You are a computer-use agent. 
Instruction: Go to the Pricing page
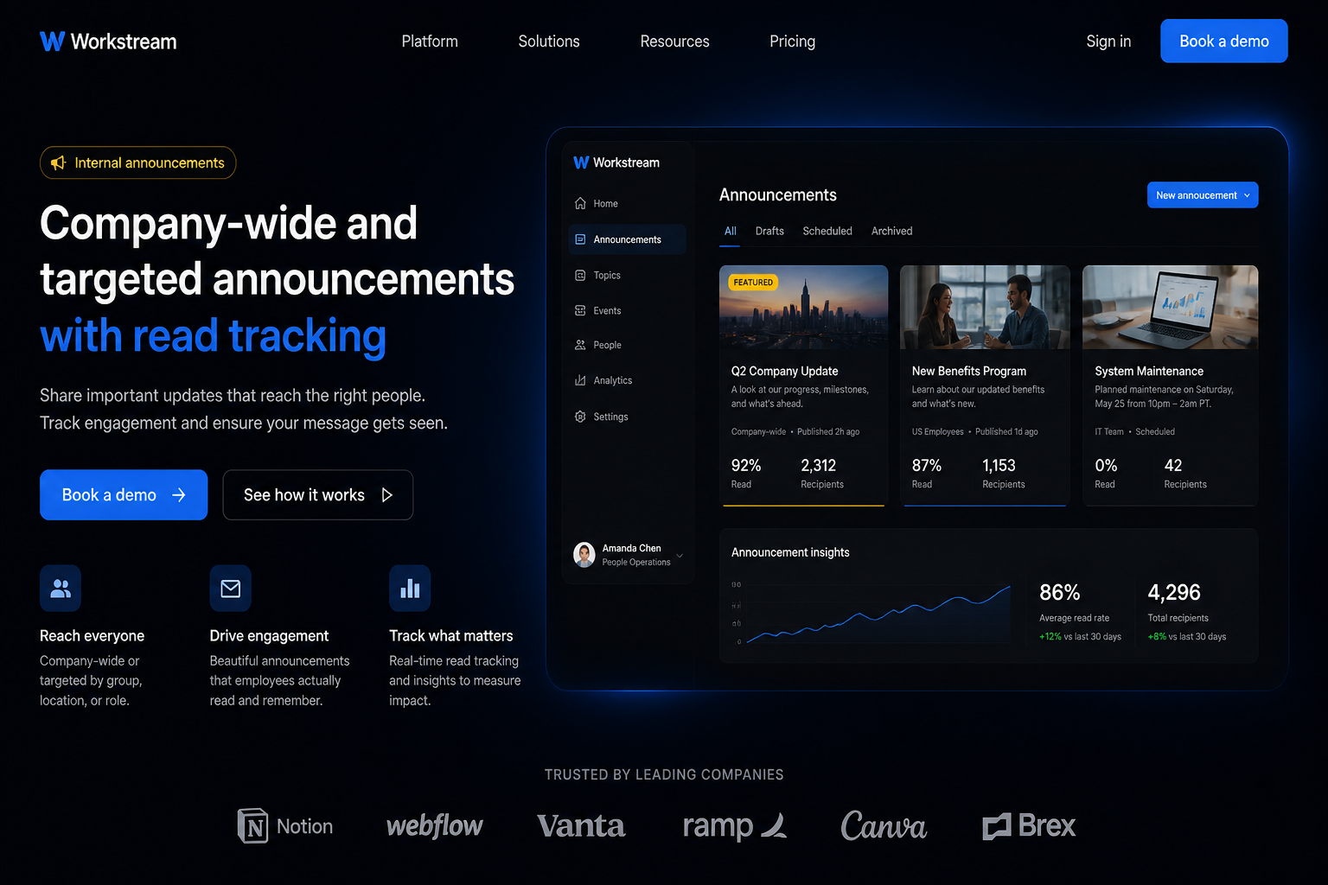point(792,41)
